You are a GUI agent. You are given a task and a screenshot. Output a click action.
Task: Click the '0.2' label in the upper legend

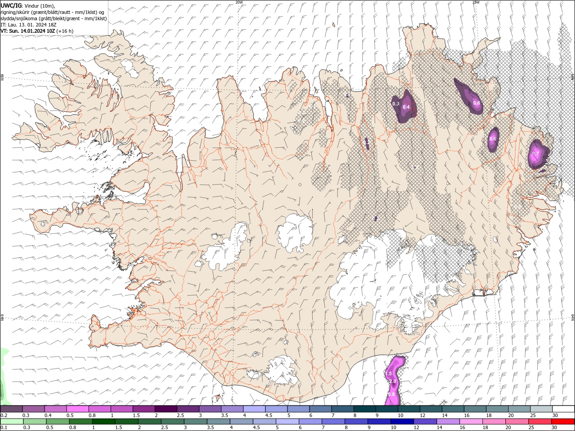(4, 415)
